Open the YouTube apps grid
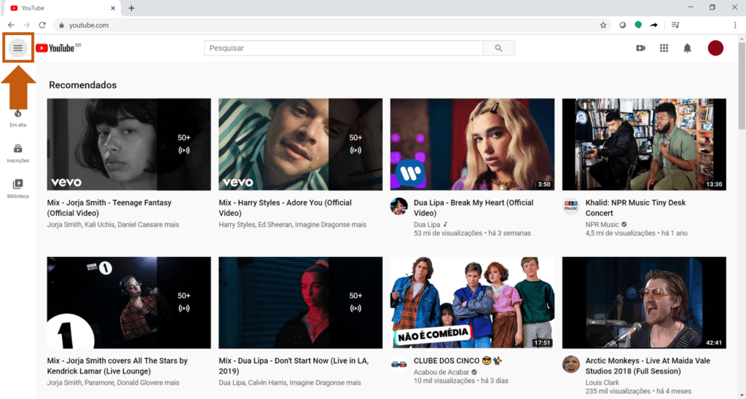Screen dimensions: 746x399 (x=664, y=48)
